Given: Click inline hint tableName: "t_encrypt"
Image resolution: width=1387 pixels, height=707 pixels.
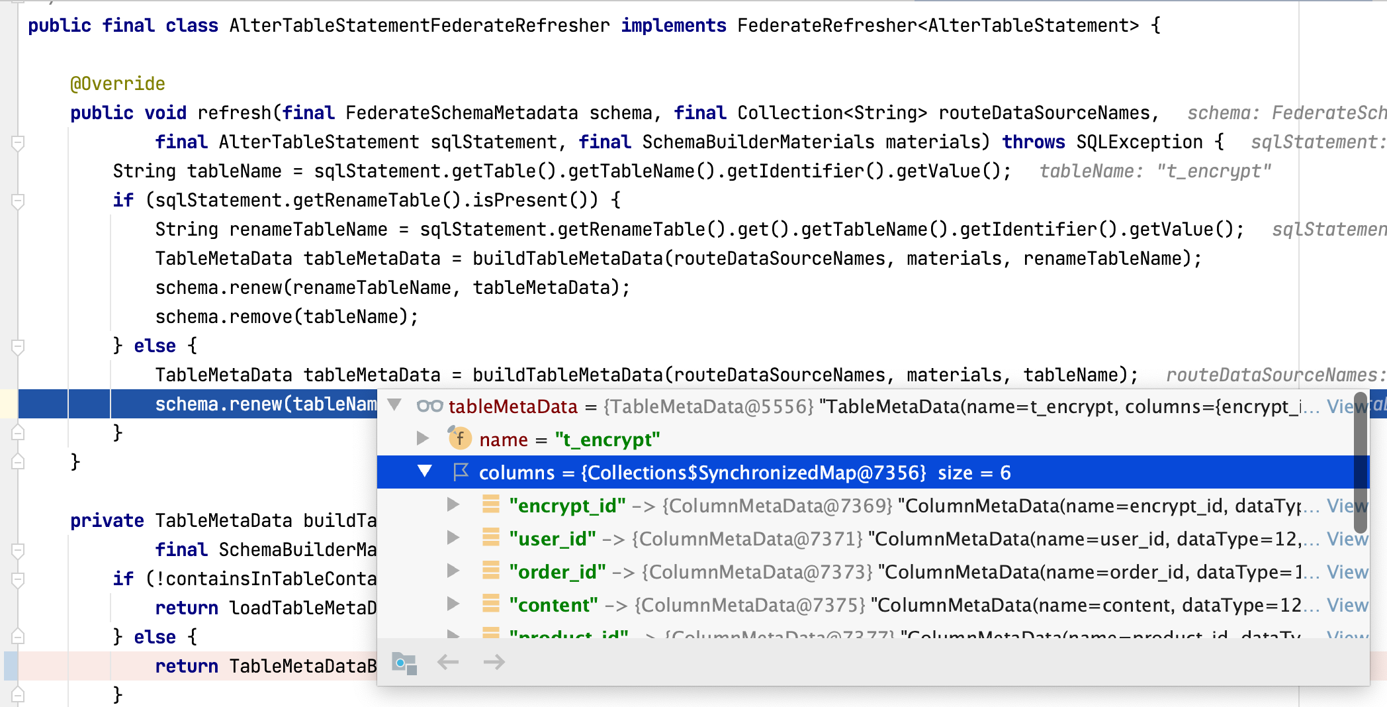Looking at the screenshot, I should coord(1155,171).
